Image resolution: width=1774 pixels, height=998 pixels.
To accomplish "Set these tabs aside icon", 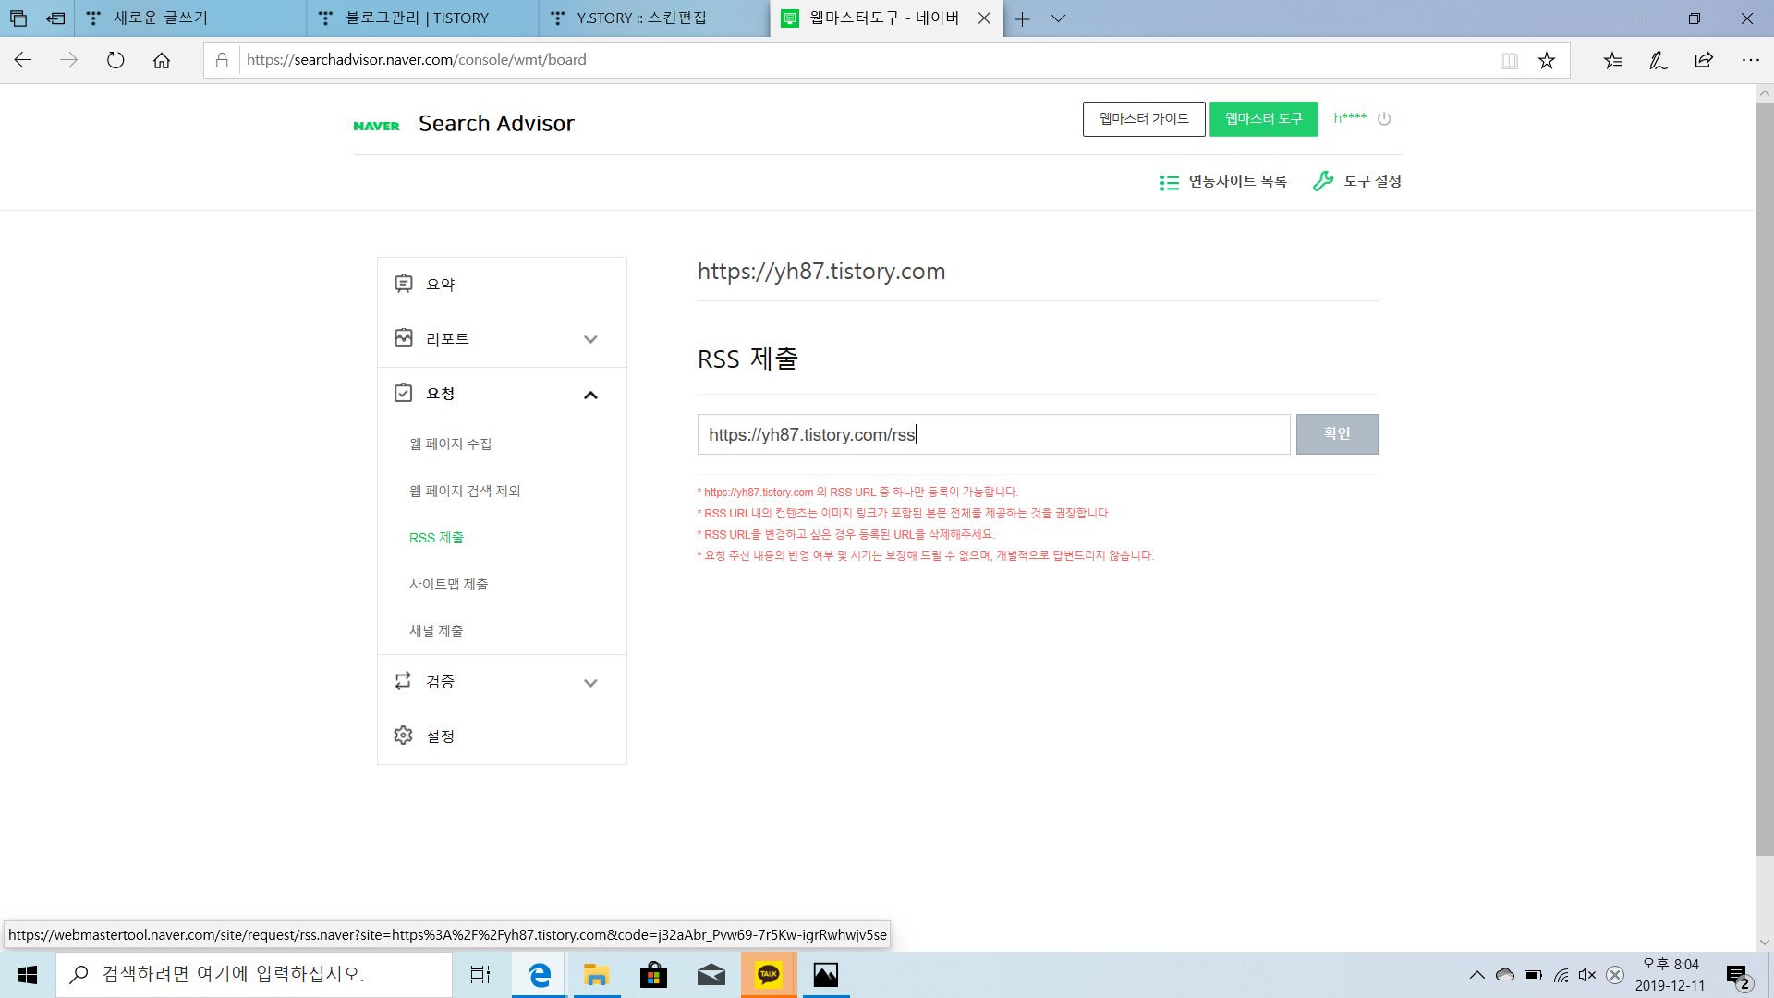I will tap(55, 18).
